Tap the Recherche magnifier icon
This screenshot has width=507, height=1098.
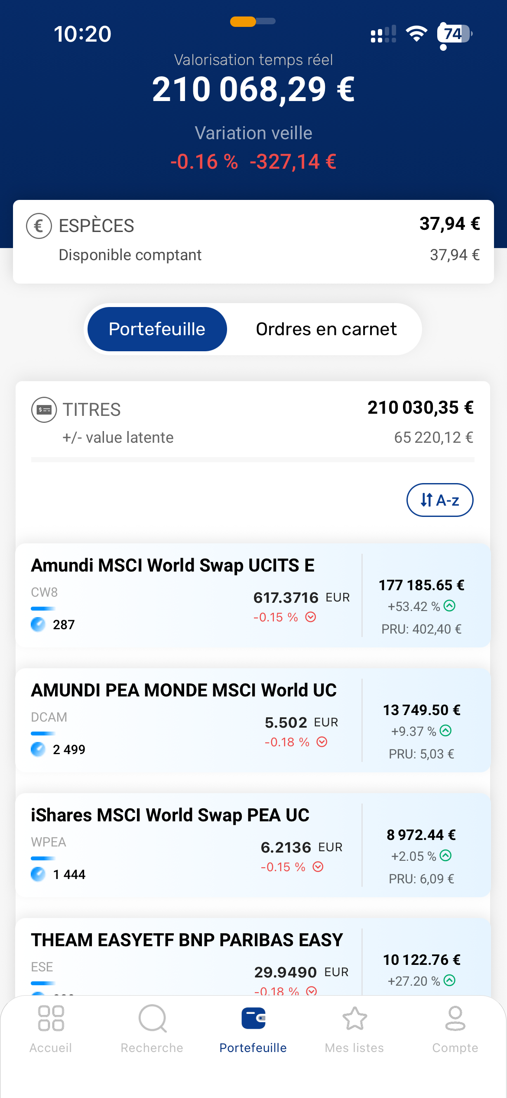(x=152, y=1018)
